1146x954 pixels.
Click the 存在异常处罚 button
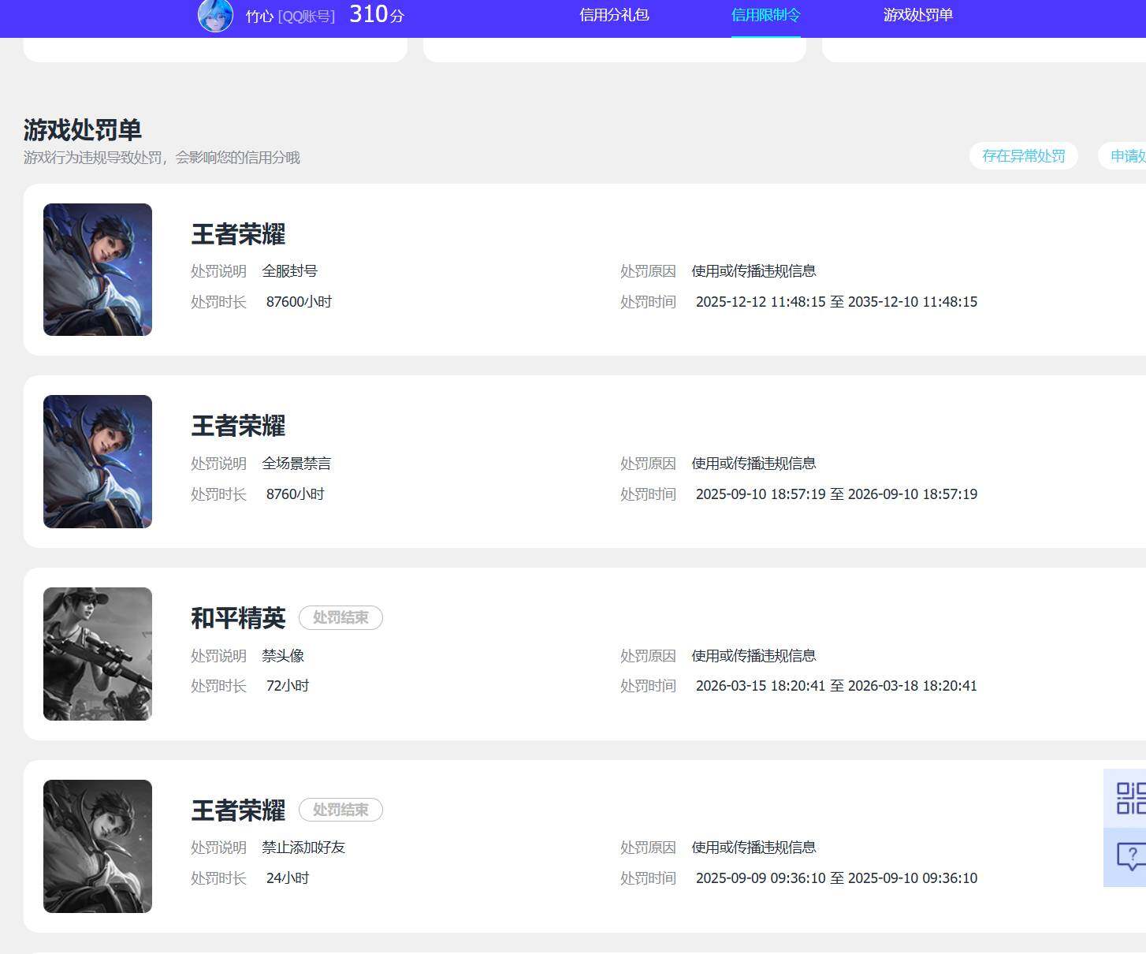(1023, 156)
